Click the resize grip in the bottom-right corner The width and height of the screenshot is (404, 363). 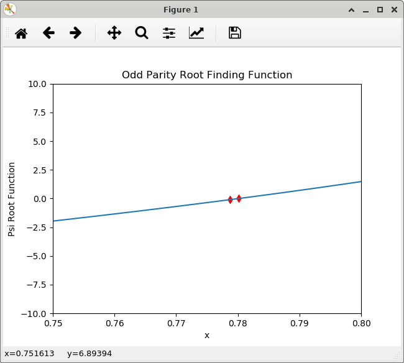(397, 356)
